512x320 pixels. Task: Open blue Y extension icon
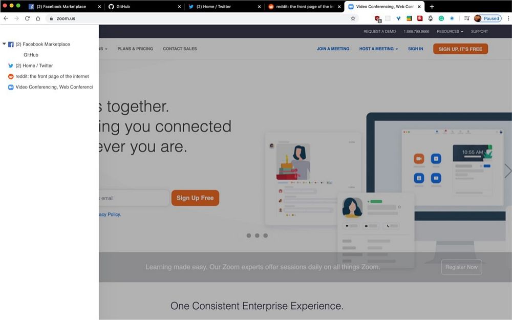[398, 18]
